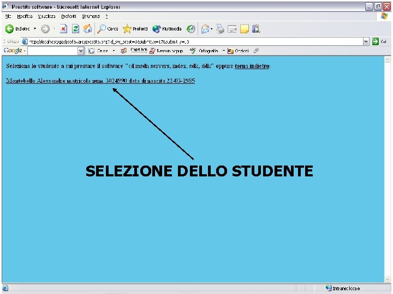Screen dimensions: 393x294
Task: Click the Google toolbar search box
Action: click(53, 51)
